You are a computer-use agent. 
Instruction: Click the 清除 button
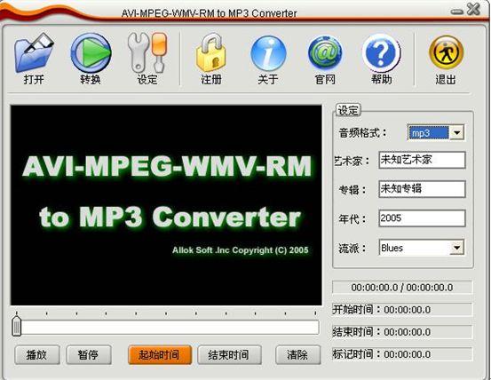click(x=297, y=354)
